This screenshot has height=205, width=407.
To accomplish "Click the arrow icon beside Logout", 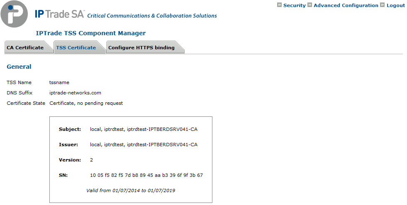I will [x=383, y=5].
